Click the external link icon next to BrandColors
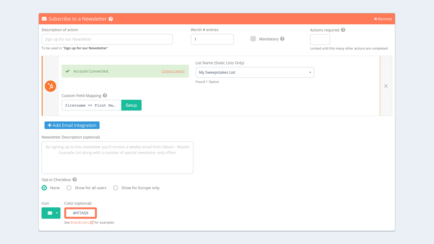The width and height of the screenshot is (434, 244). [92, 222]
